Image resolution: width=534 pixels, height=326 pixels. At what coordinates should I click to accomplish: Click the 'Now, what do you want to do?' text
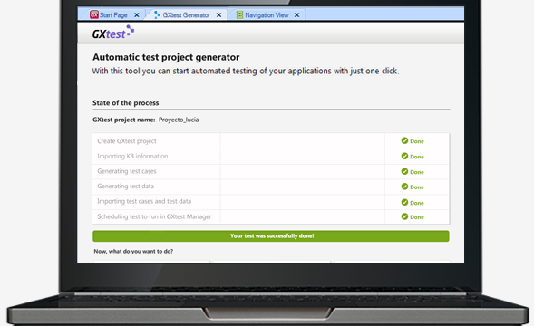[133, 251]
